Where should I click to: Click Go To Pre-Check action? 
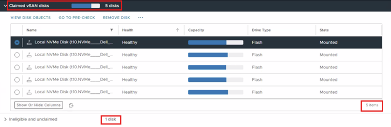point(77,18)
